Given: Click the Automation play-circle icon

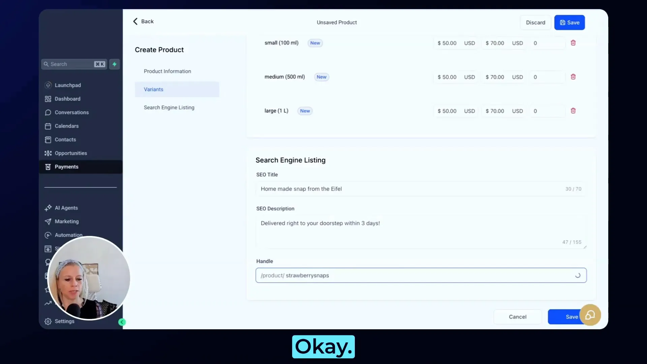Looking at the screenshot, I should tap(48, 235).
